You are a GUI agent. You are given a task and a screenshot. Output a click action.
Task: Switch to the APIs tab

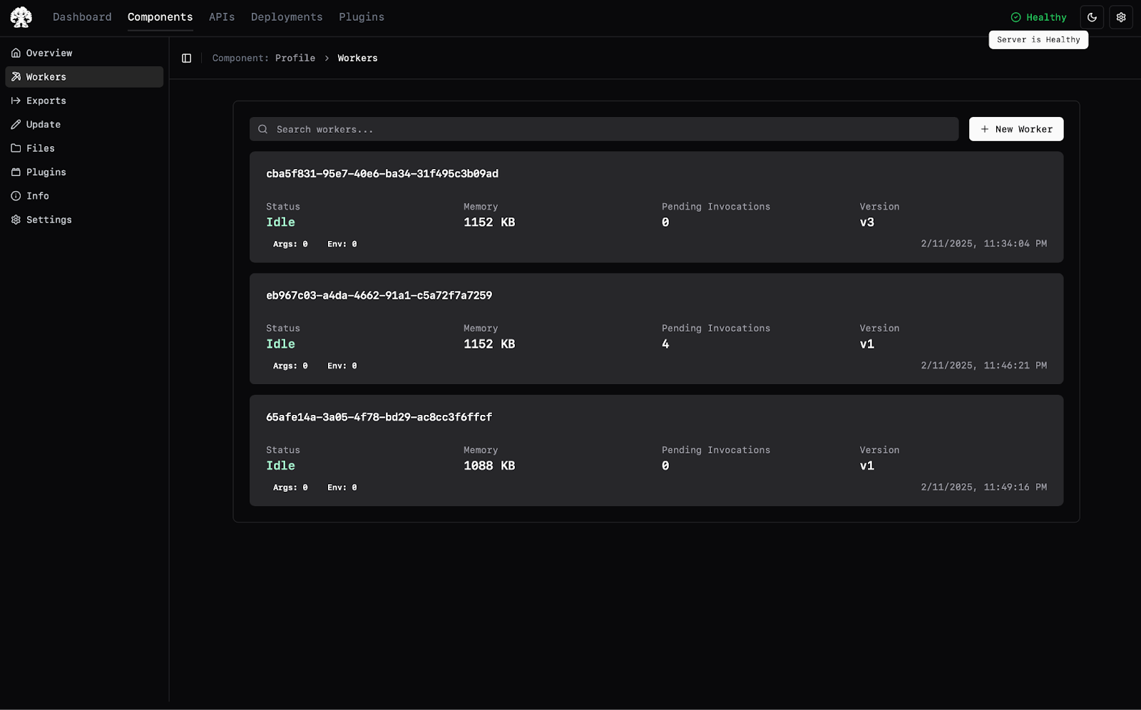click(222, 17)
